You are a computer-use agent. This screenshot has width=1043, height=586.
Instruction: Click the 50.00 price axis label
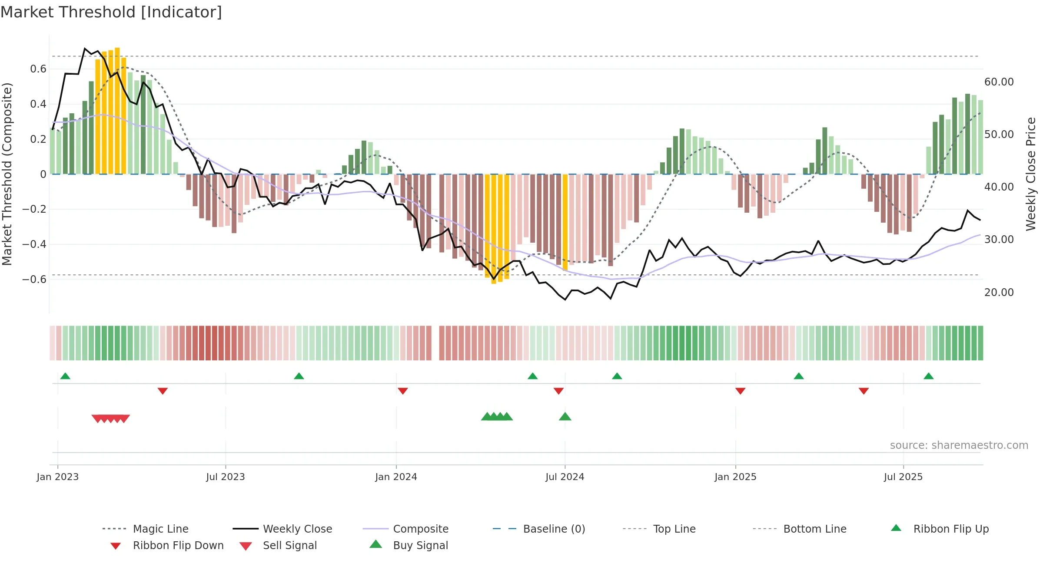point(999,135)
